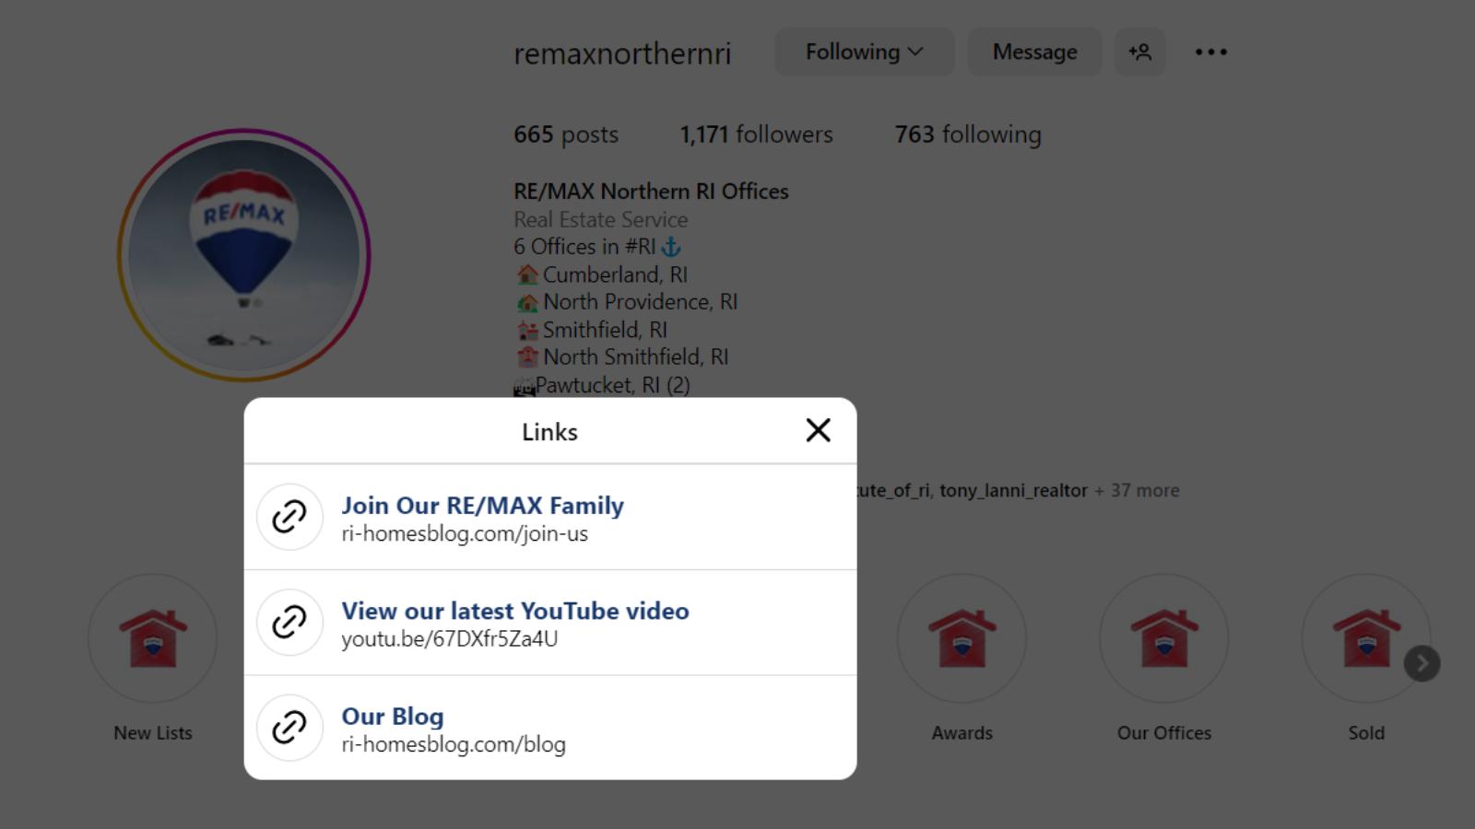Expand the '+ 37 more' mentions
This screenshot has width=1475, height=829.
coord(1137,490)
